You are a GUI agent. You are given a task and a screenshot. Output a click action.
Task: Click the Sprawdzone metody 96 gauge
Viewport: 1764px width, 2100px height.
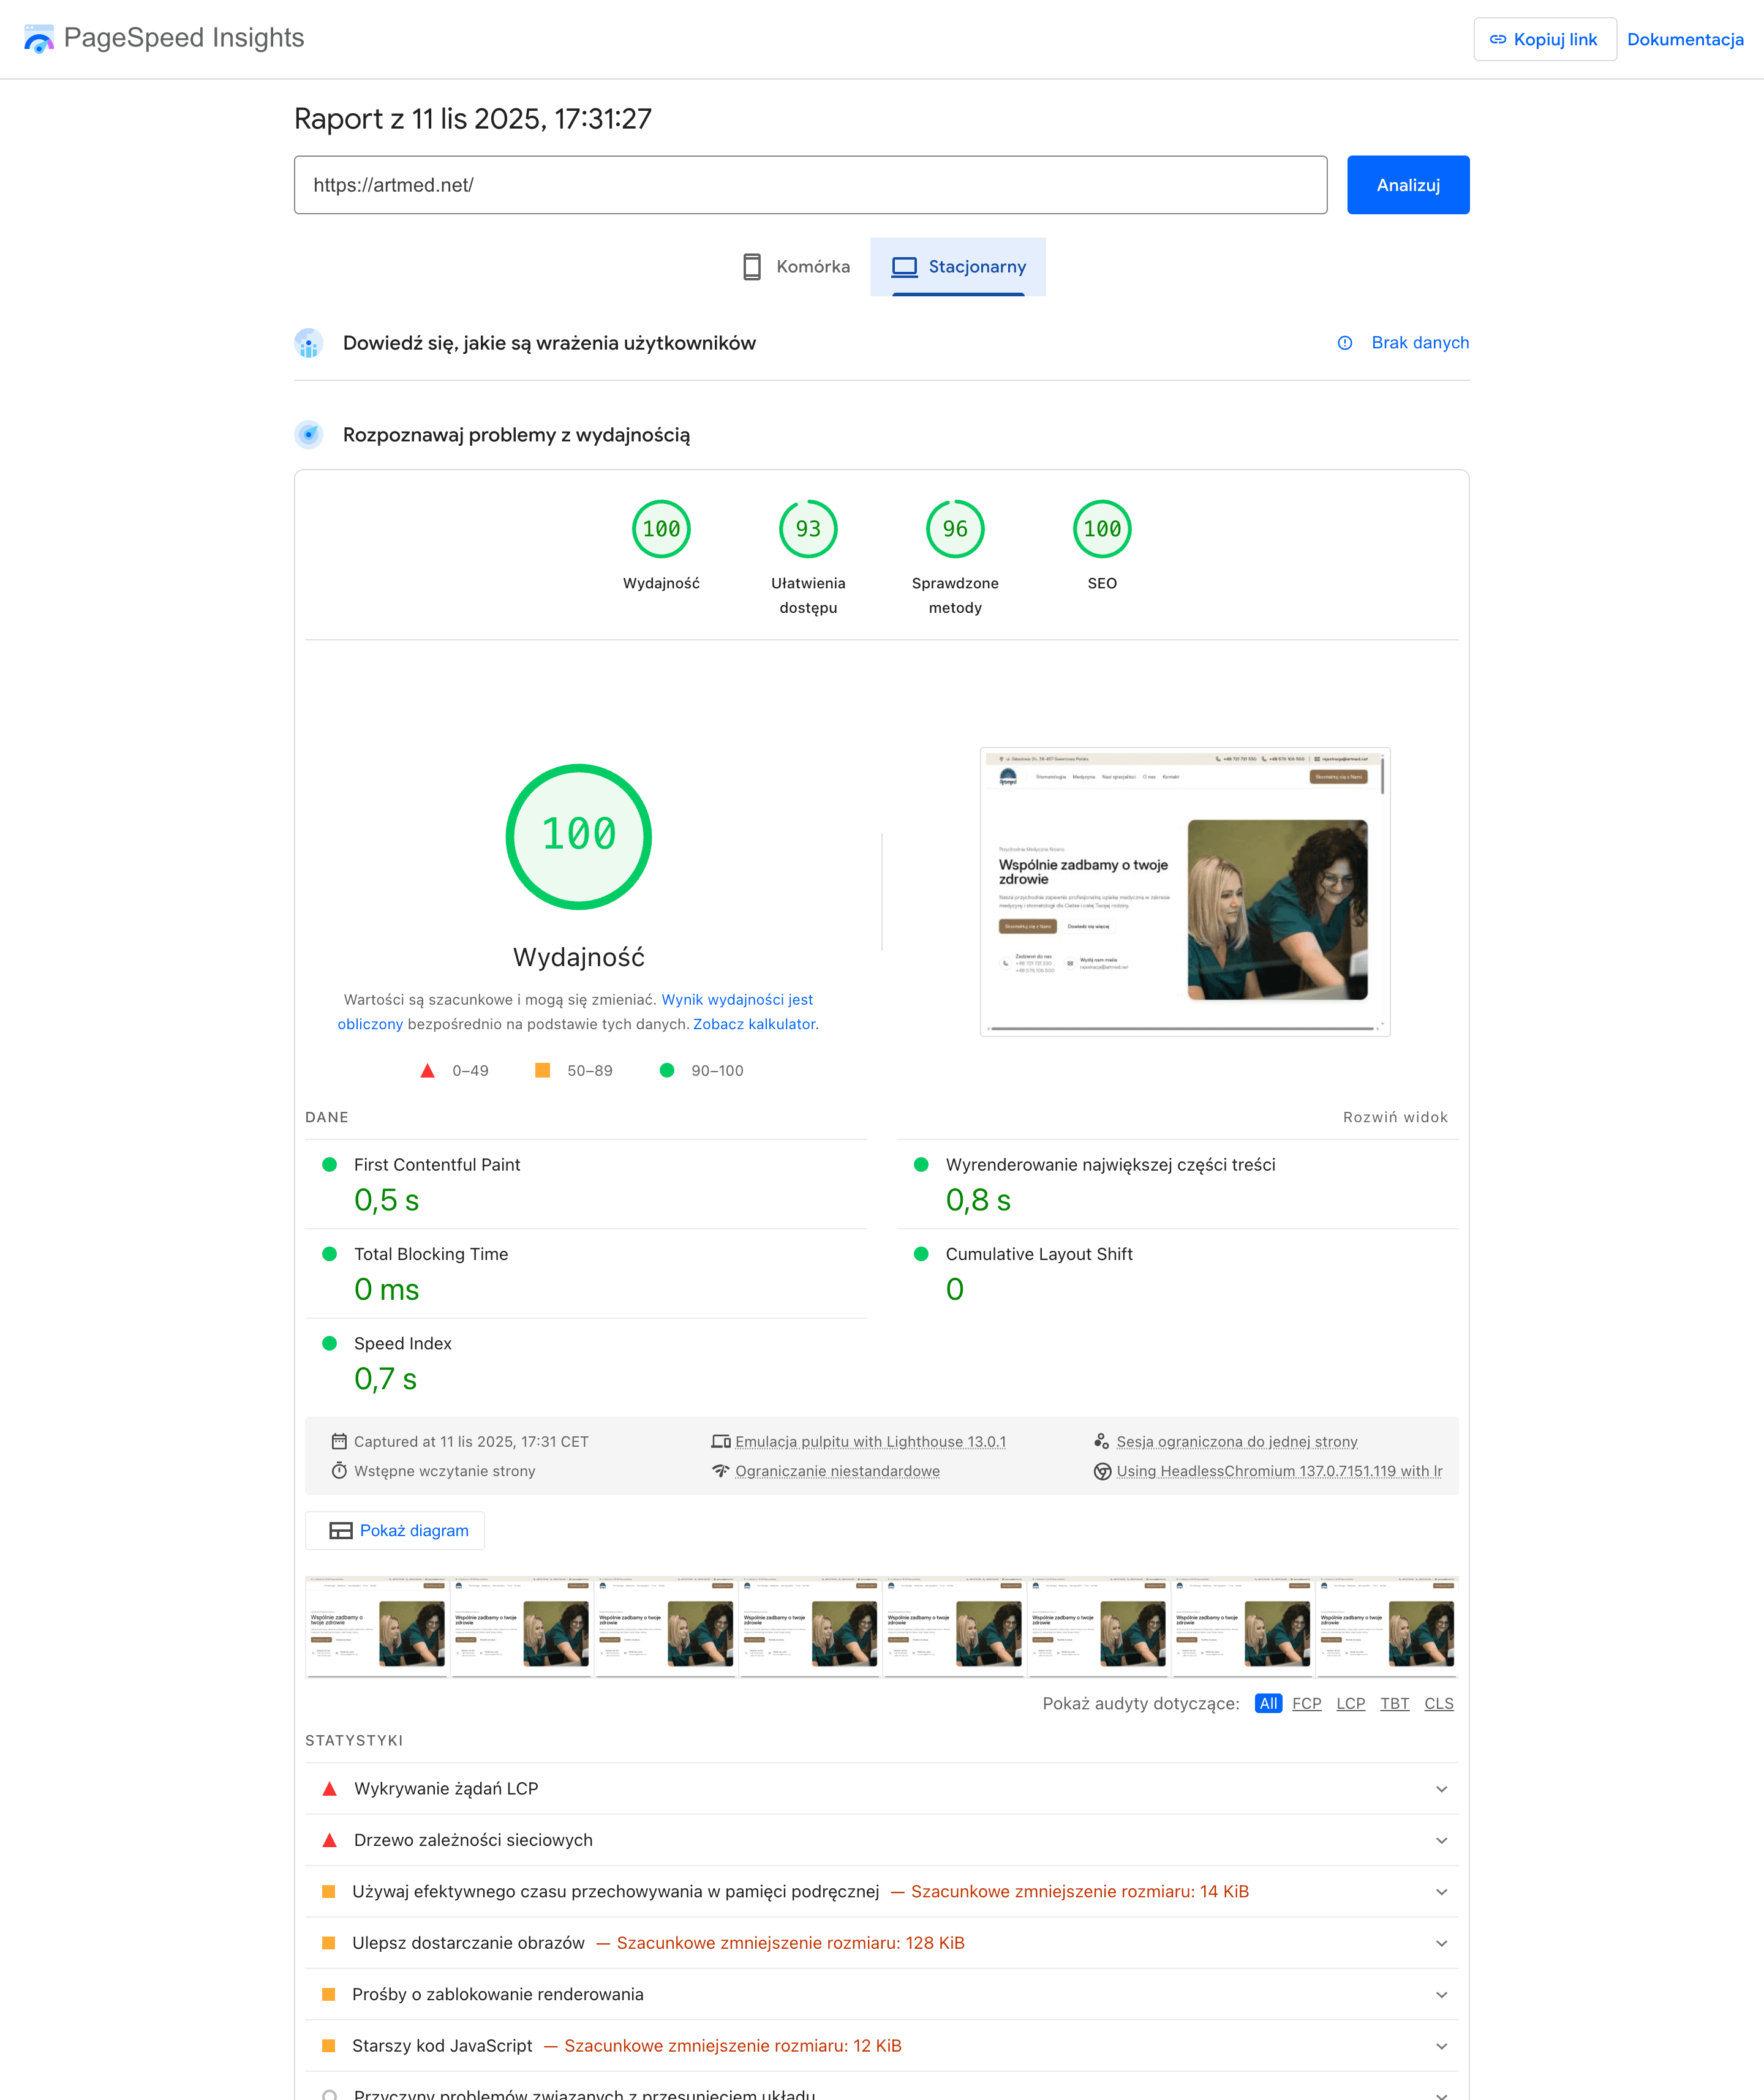[954, 529]
